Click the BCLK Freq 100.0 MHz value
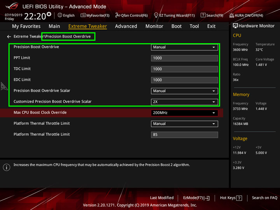This screenshot has width=280, height=210. click(241, 65)
